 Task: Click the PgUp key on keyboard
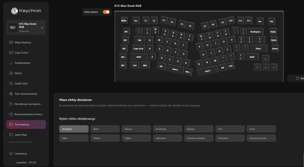point(273,31)
